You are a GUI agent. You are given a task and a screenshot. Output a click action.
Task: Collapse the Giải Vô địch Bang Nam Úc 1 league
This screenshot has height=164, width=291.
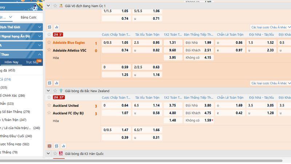tap(48, 6)
